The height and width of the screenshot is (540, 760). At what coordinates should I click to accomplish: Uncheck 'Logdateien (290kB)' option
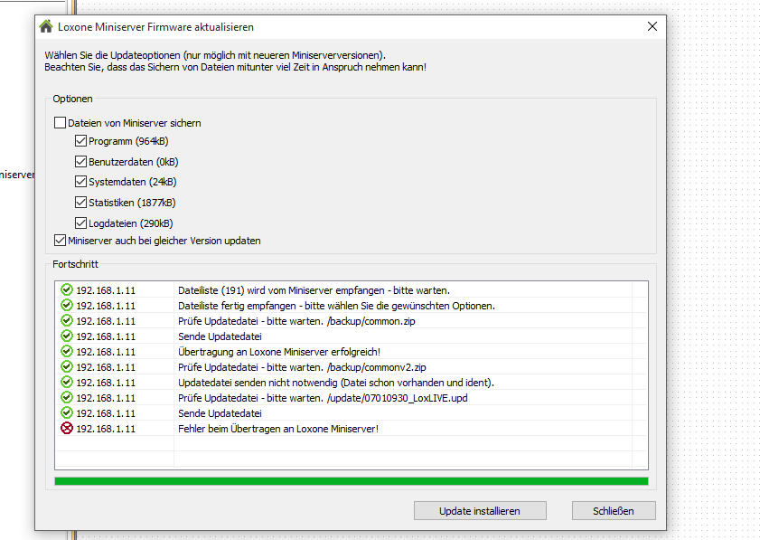[80, 223]
